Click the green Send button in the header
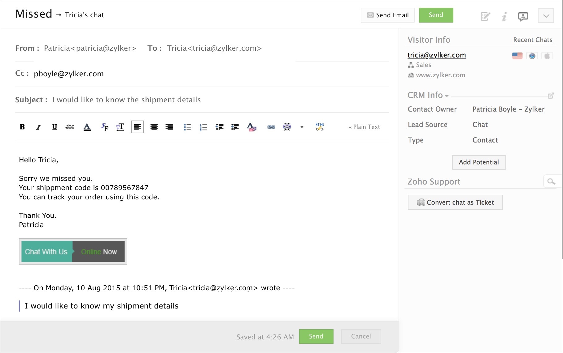The image size is (563, 353). click(x=436, y=15)
